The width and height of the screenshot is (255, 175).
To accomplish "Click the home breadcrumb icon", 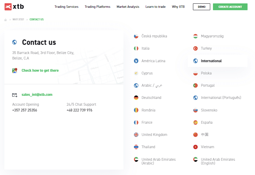I will click(x=6, y=20).
